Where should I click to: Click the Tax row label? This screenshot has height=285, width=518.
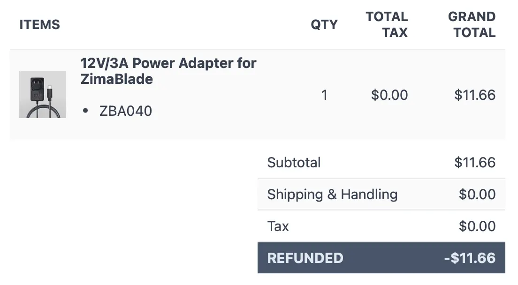(278, 226)
